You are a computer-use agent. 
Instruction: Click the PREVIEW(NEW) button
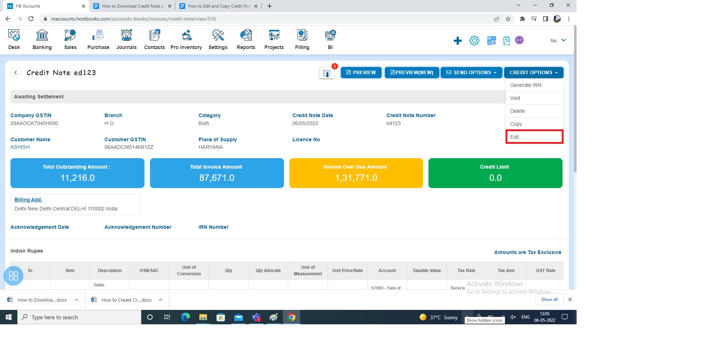tap(412, 72)
